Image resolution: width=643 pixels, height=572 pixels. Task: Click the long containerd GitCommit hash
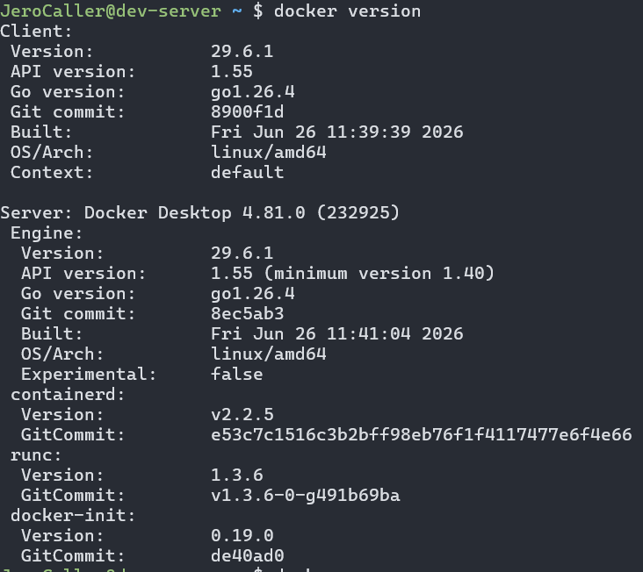pyautogui.click(x=421, y=435)
